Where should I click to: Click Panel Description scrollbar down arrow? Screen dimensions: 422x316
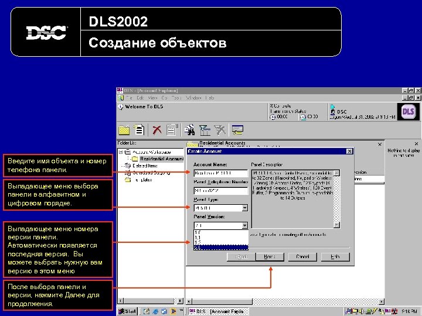[x=336, y=225]
